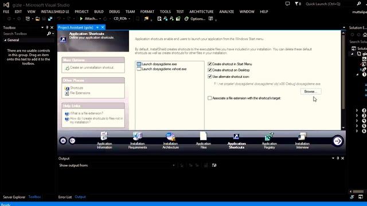Open the Output panel options dropdown
The image size is (367, 206).
coord(333,159)
